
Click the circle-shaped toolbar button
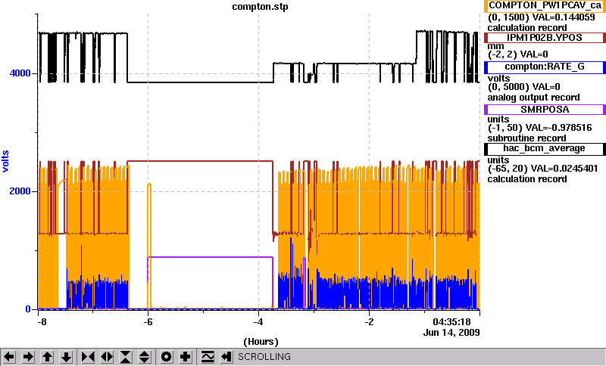tap(167, 357)
